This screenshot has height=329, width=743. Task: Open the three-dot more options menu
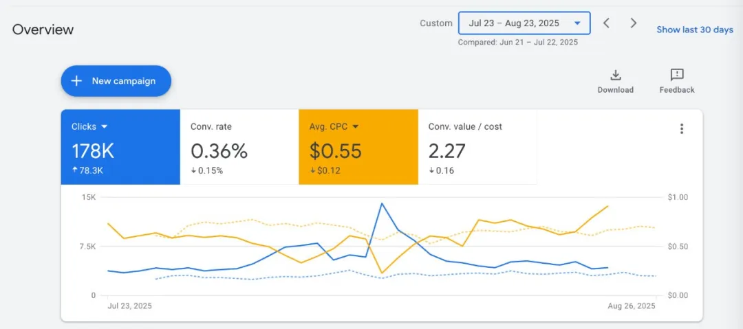click(681, 128)
